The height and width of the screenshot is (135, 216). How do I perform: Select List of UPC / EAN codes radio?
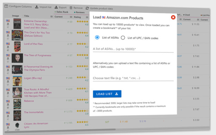tap(123, 37)
